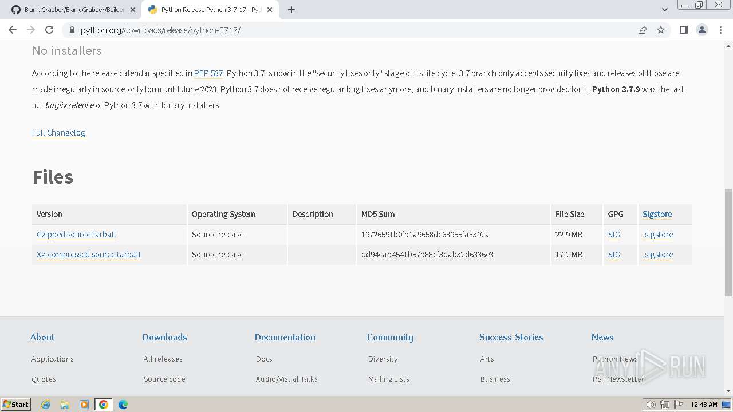Download Gzipped source tarball
This screenshot has width=733, height=412.
(76, 235)
